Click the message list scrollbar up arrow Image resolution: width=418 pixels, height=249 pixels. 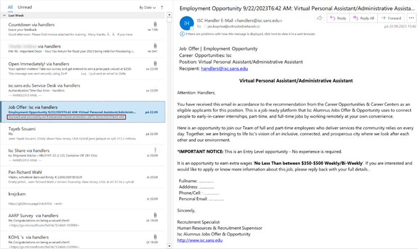coord(168,16)
